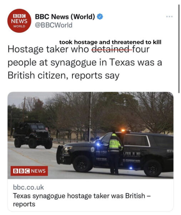Screen dimensions: 181x215
Task: Click the word 'synagogue' in the tweet
Action: coord(74,62)
